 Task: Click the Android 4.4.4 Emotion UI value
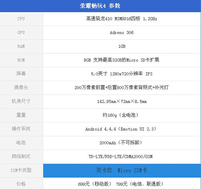[121, 129]
